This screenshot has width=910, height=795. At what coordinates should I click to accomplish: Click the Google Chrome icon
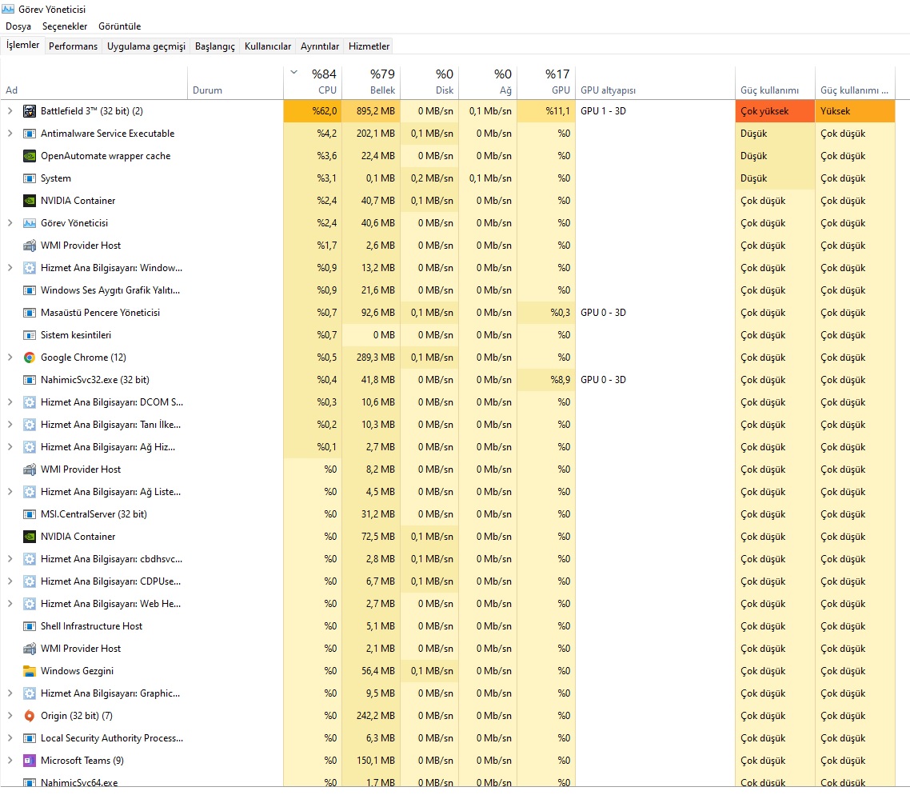click(29, 358)
